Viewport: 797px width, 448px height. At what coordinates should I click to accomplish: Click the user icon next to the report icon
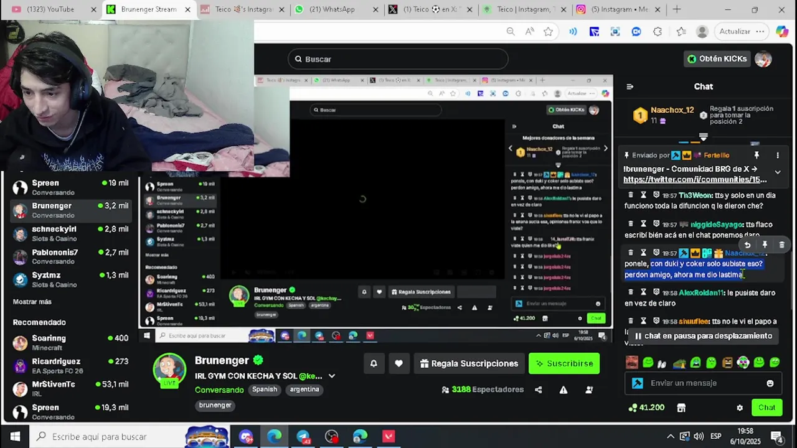click(589, 390)
